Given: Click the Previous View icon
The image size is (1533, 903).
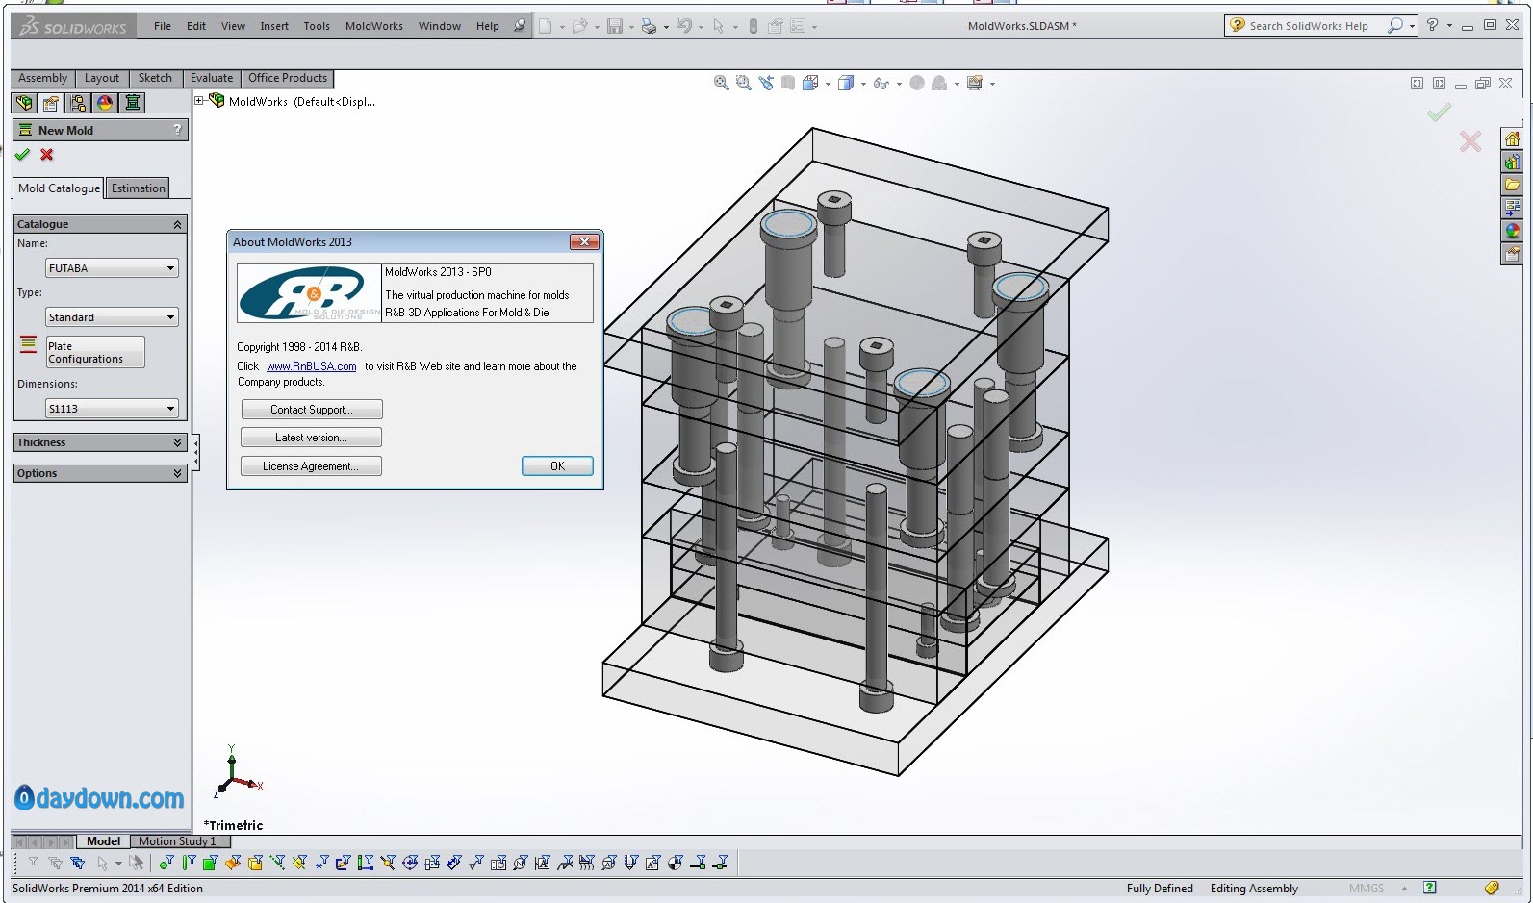Looking at the screenshot, I should click(x=766, y=84).
